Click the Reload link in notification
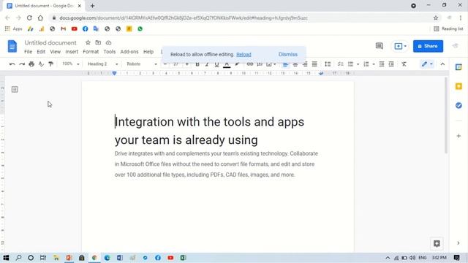This screenshot has width=468, height=263. [244, 55]
